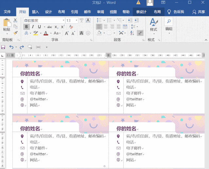Increase font size with grow button

pos(67,33)
